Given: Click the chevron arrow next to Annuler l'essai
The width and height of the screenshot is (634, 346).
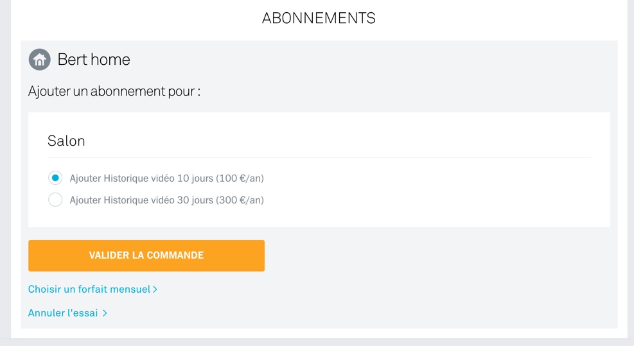Looking at the screenshot, I should (x=105, y=313).
